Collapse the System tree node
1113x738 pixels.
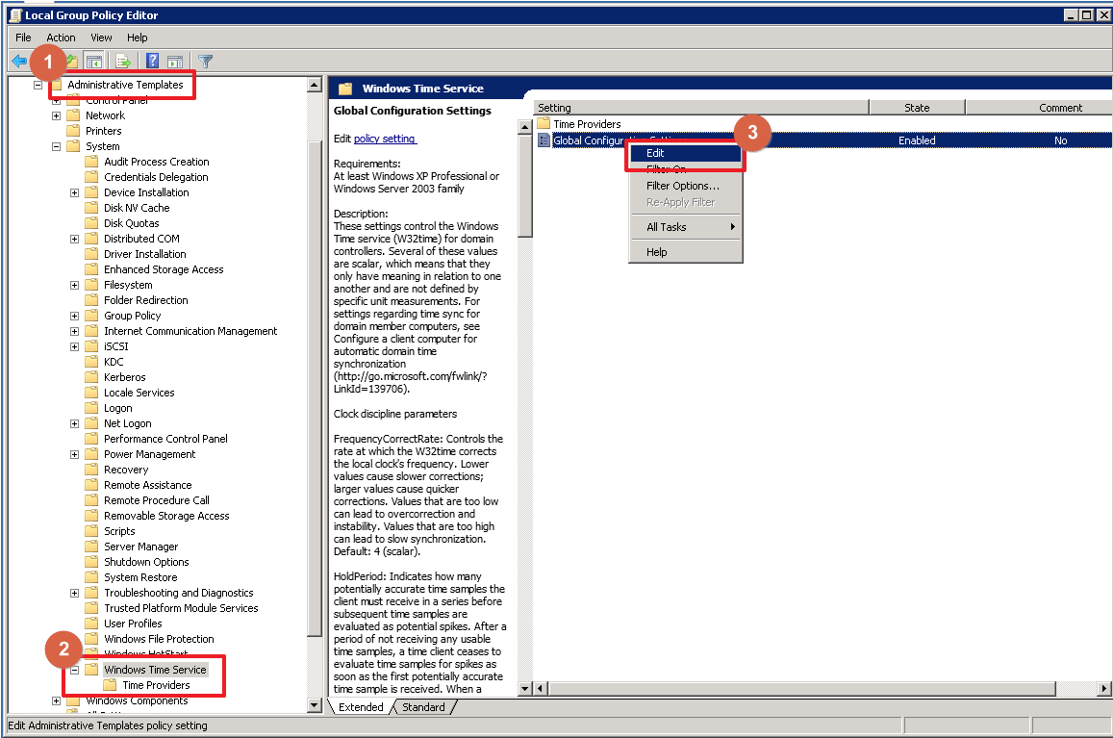(56, 146)
